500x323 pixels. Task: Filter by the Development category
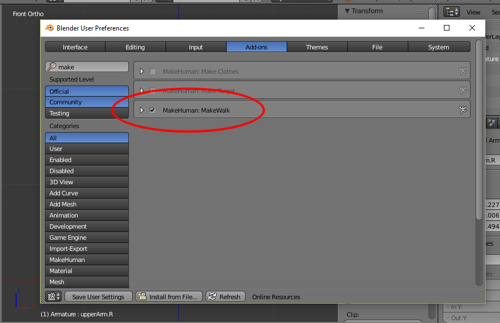(x=87, y=226)
